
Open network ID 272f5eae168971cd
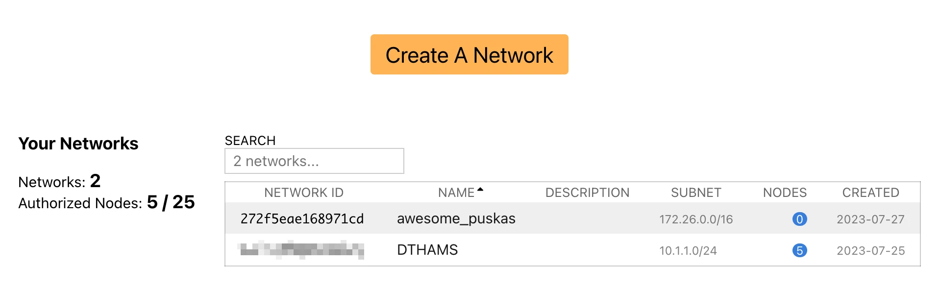click(x=302, y=219)
